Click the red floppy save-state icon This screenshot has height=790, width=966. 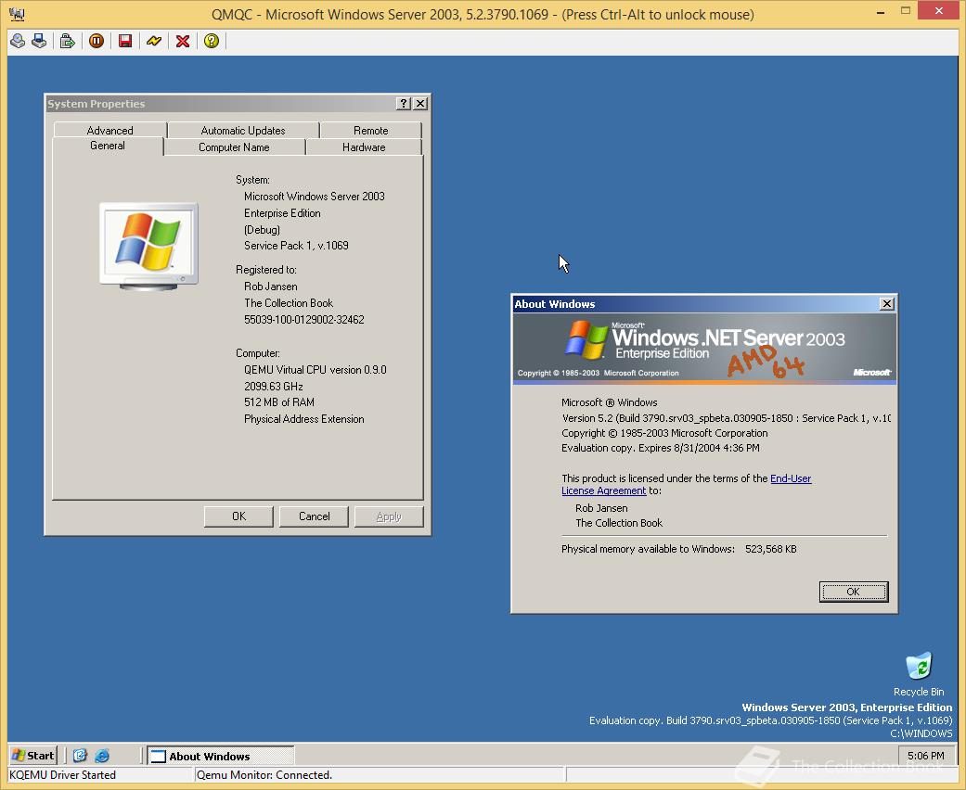tap(125, 41)
